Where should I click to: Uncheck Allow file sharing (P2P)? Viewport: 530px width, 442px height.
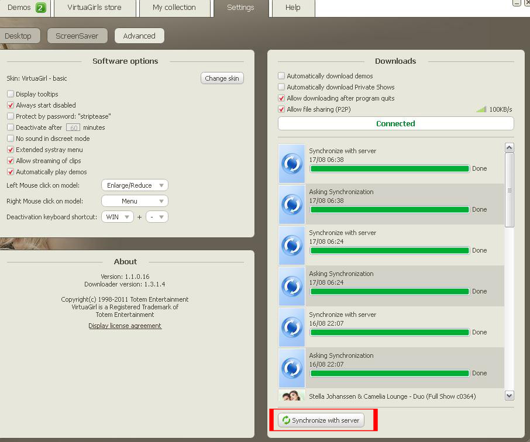281,109
